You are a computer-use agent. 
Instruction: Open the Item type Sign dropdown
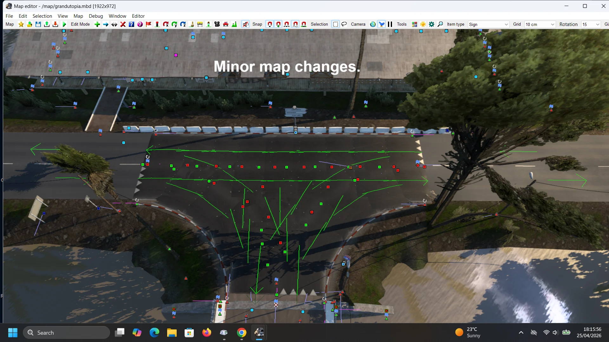488,24
